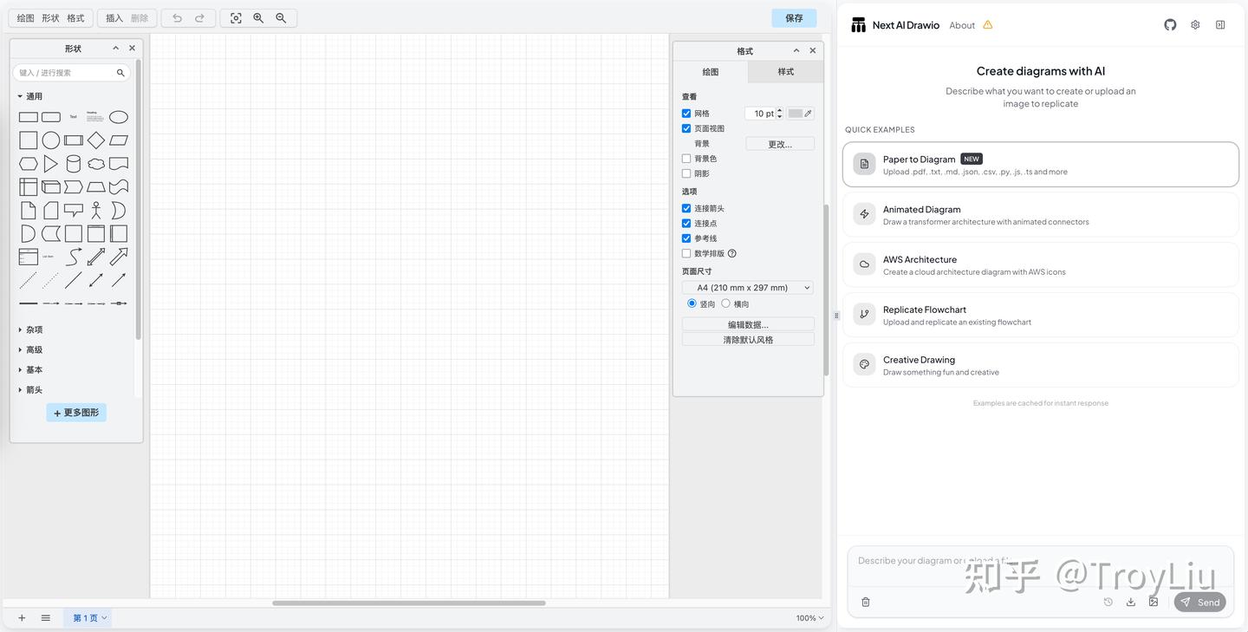The width and height of the screenshot is (1248, 632).
Task: Enable the 阴影 shadow checkbox
Action: [686, 173]
